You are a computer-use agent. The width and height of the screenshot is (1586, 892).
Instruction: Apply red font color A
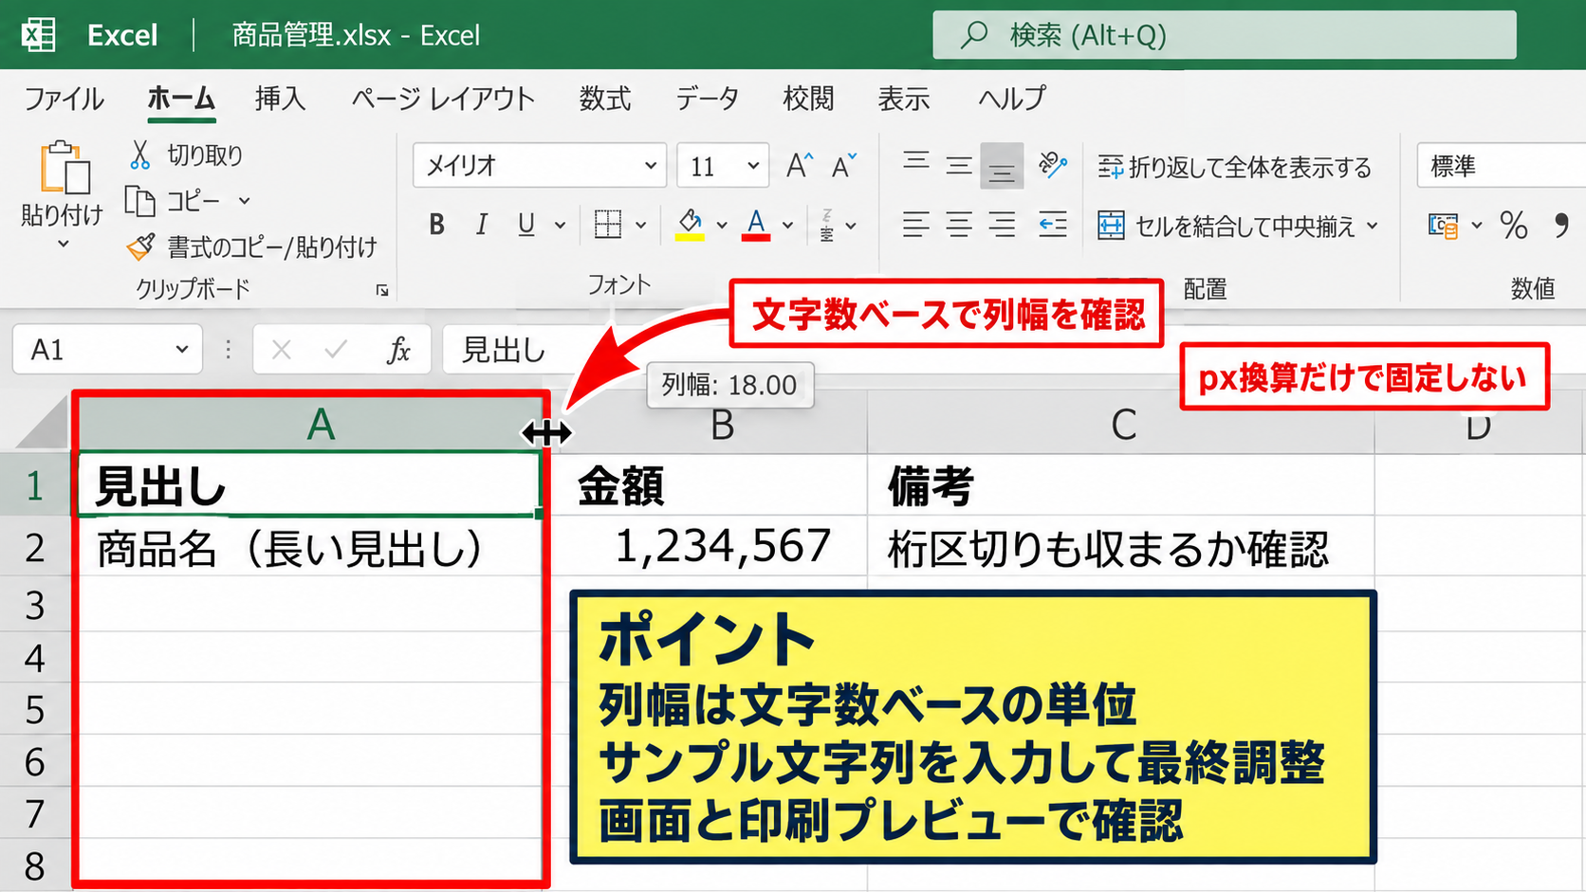[756, 226]
